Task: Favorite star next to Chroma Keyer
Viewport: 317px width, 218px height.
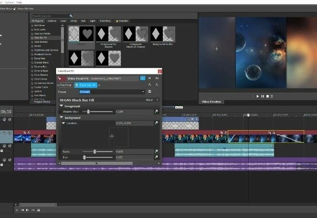Action: pos(32,71)
